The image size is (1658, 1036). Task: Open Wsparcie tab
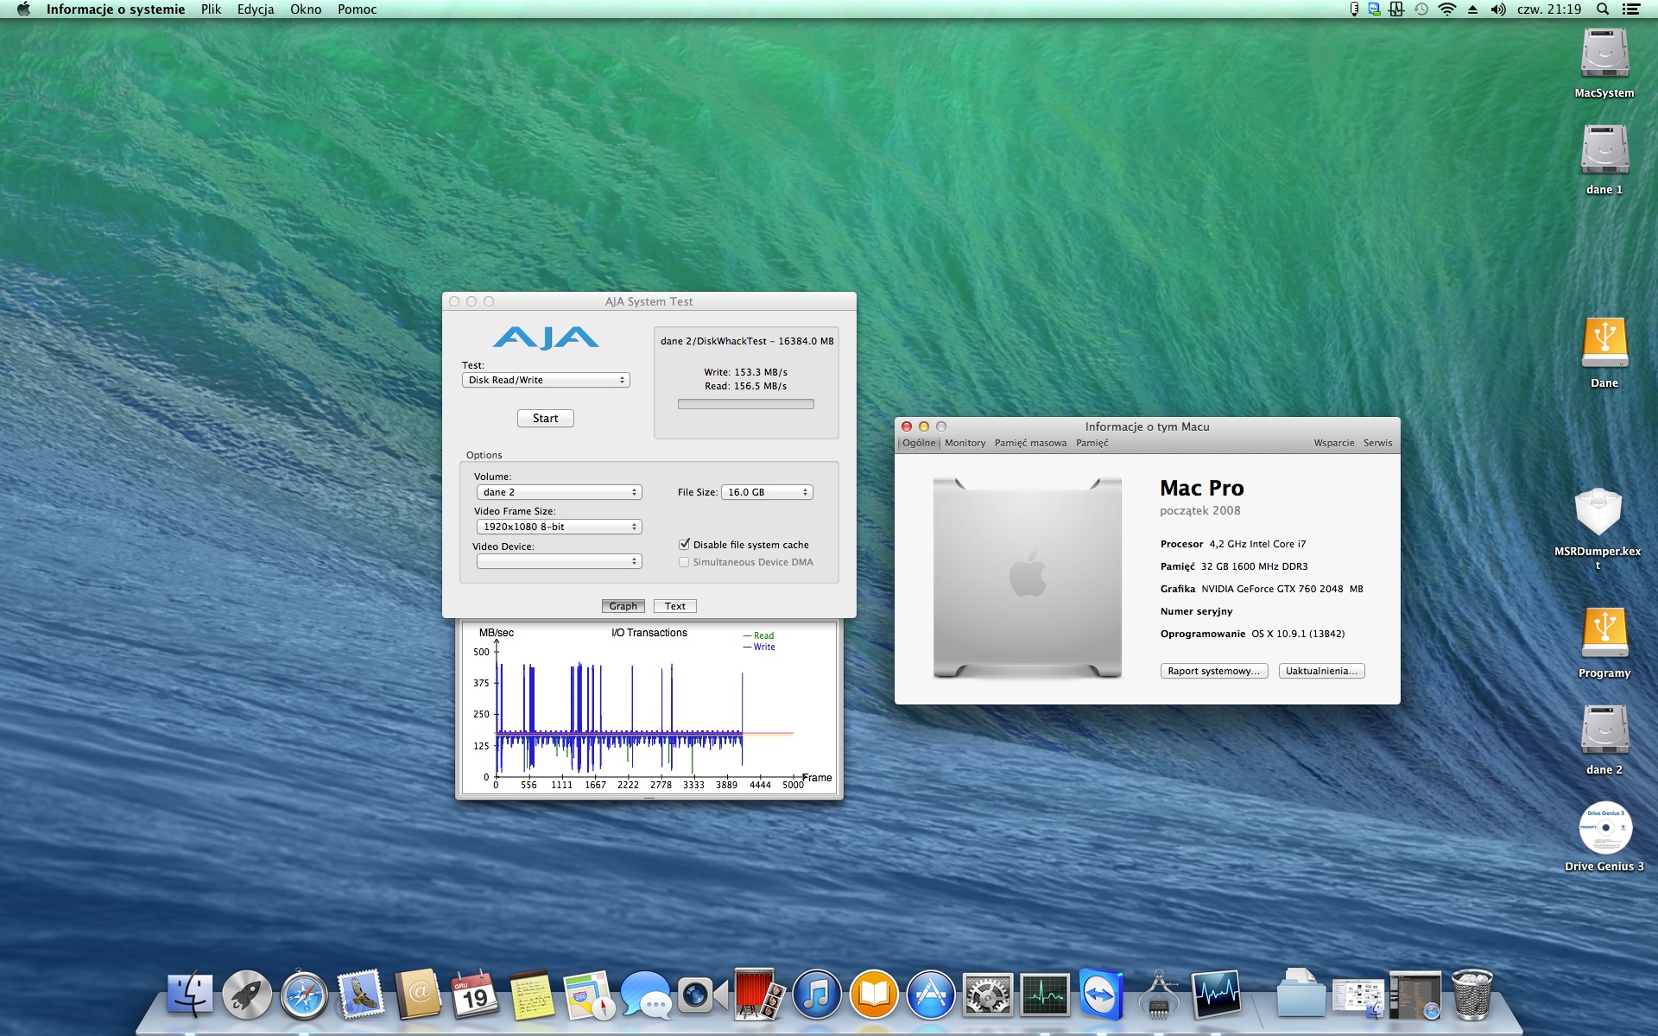point(1334,443)
